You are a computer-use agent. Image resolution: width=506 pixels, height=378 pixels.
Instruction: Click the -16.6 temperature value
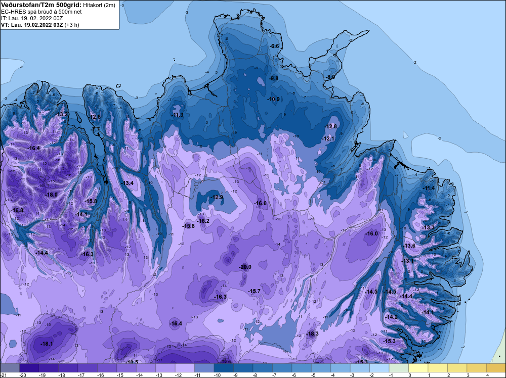pos(261,203)
